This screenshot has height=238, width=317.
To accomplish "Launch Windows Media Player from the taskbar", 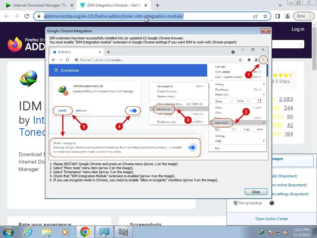I will [x=65, y=232].
